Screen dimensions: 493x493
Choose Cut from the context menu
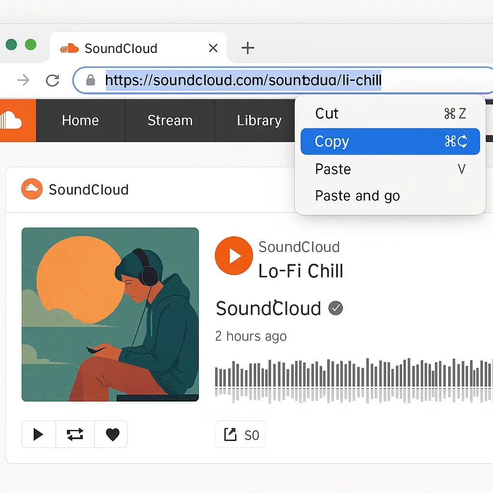point(390,114)
